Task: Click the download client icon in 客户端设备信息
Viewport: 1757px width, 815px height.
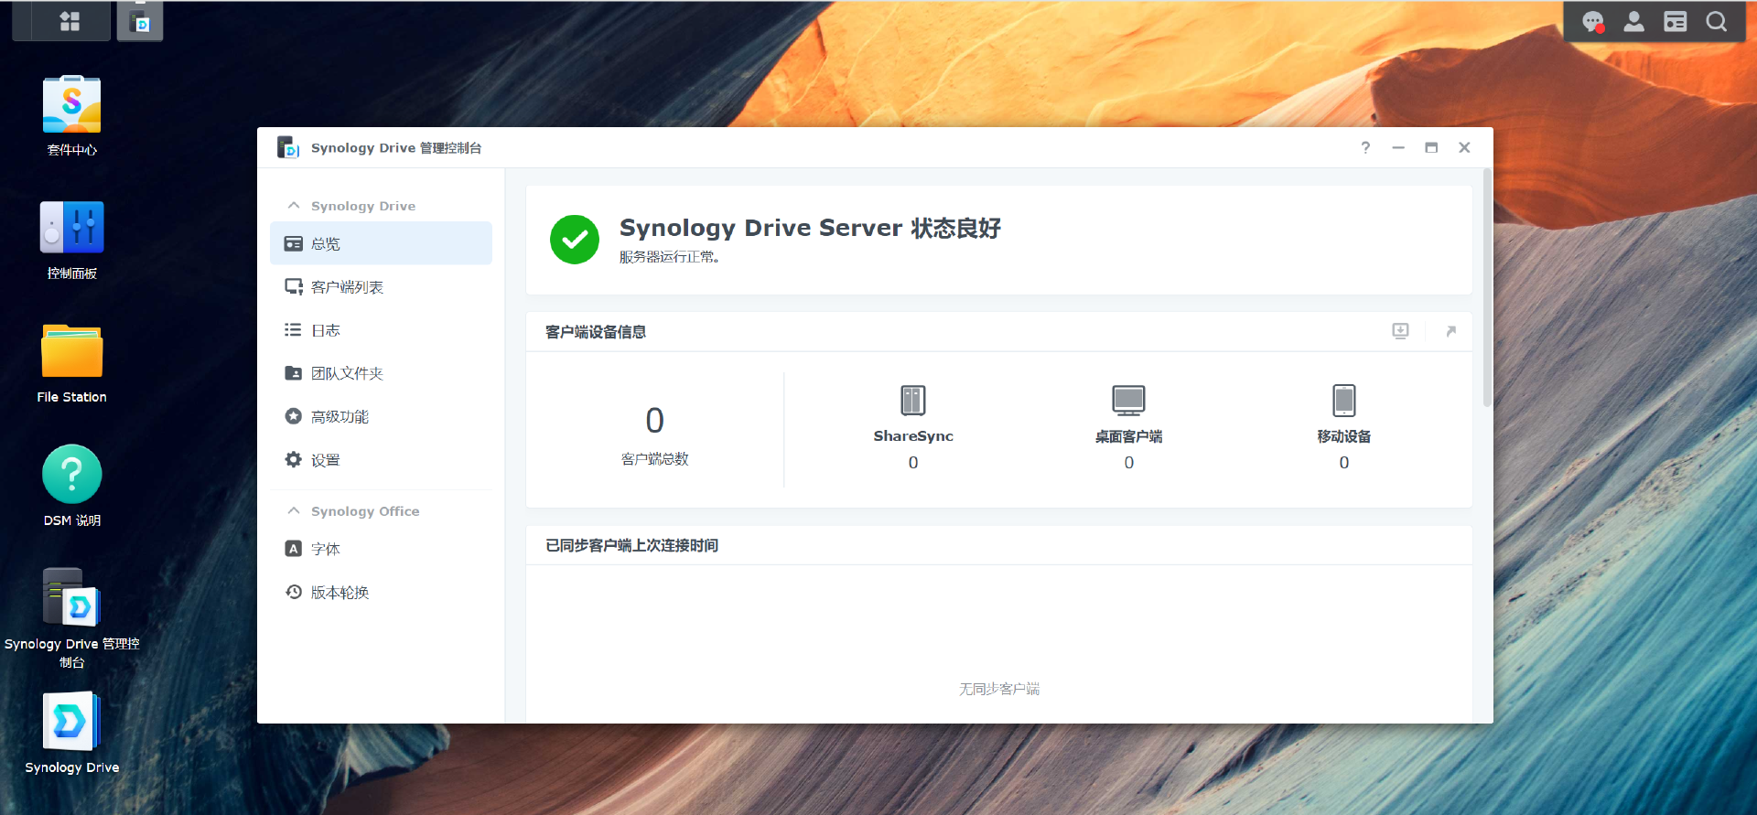Action: pos(1400,331)
